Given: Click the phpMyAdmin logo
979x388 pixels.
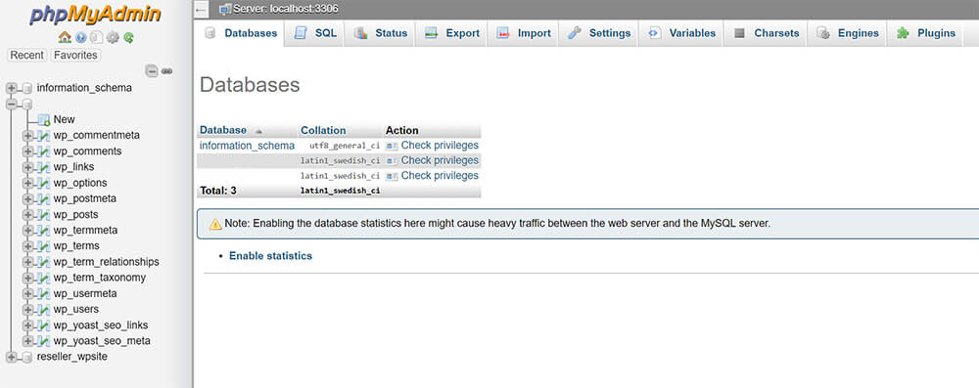Looking at the screenshot, I should pos(95,15).
